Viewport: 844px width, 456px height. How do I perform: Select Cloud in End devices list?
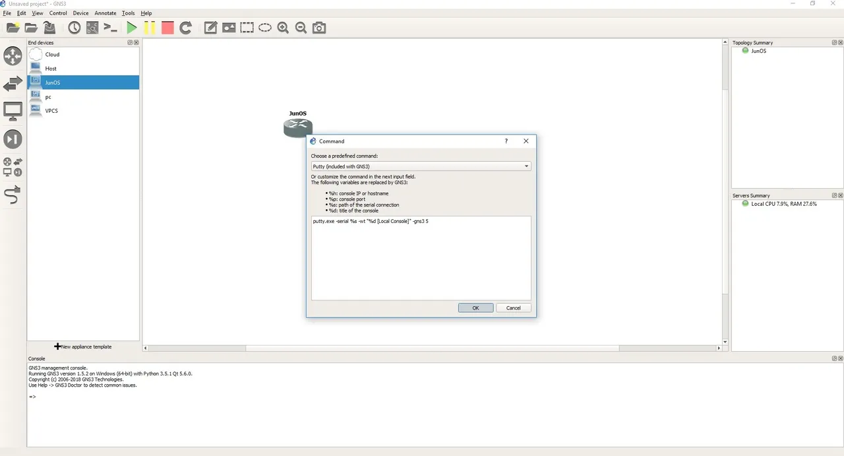(83, 55)
